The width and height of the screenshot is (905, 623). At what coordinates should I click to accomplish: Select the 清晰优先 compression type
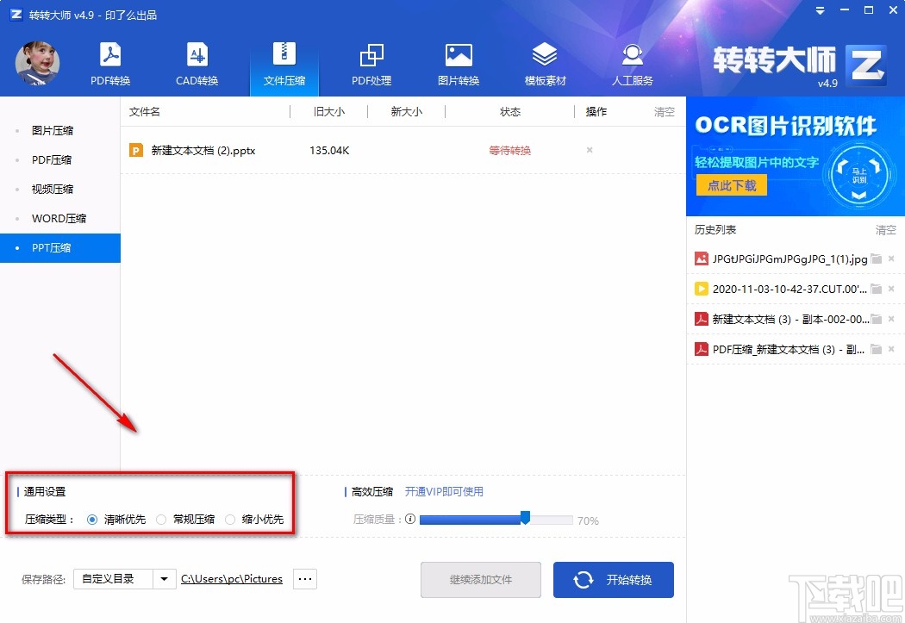click(93, 519)
